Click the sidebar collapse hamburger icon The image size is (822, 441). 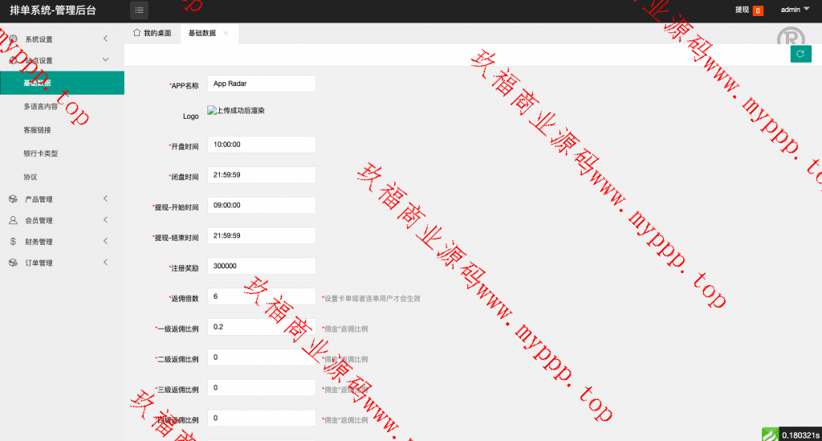(140, 10)
